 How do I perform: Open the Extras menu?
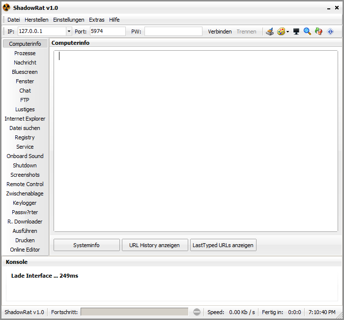click(96, 20)
